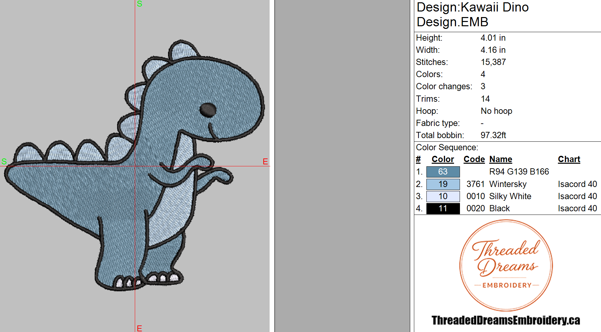Click the Chart column header
Viewport: 601px width, 332px height.
[569, 159]
